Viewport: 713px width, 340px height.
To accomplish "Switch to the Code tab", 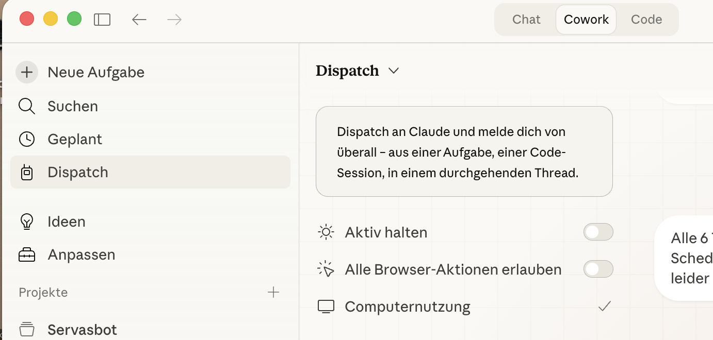I will [x=646, y=19].
